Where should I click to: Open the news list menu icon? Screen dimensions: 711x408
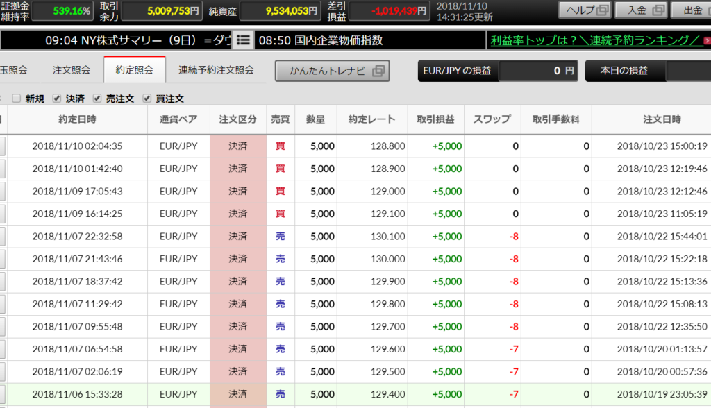pos(243,40)
